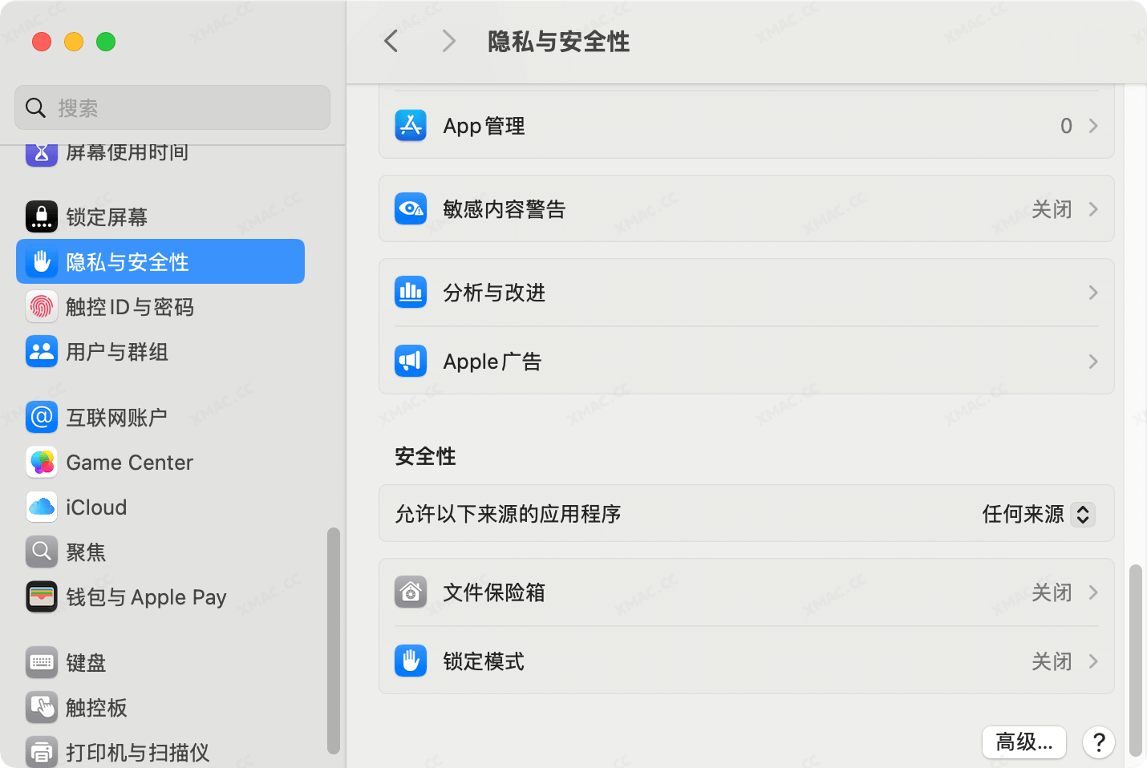Screen dimensions: 1147x768
Task: Click the 关闭 status on 敏感内容警告 row
Action: (1052, 209)
